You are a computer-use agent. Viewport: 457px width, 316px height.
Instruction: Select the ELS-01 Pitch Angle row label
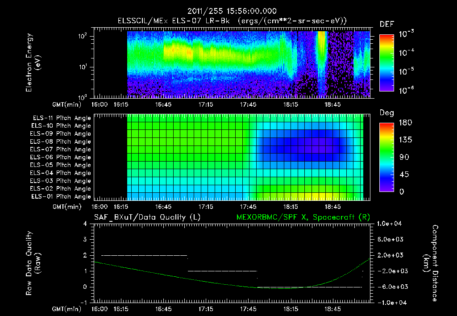coord(61,196)
